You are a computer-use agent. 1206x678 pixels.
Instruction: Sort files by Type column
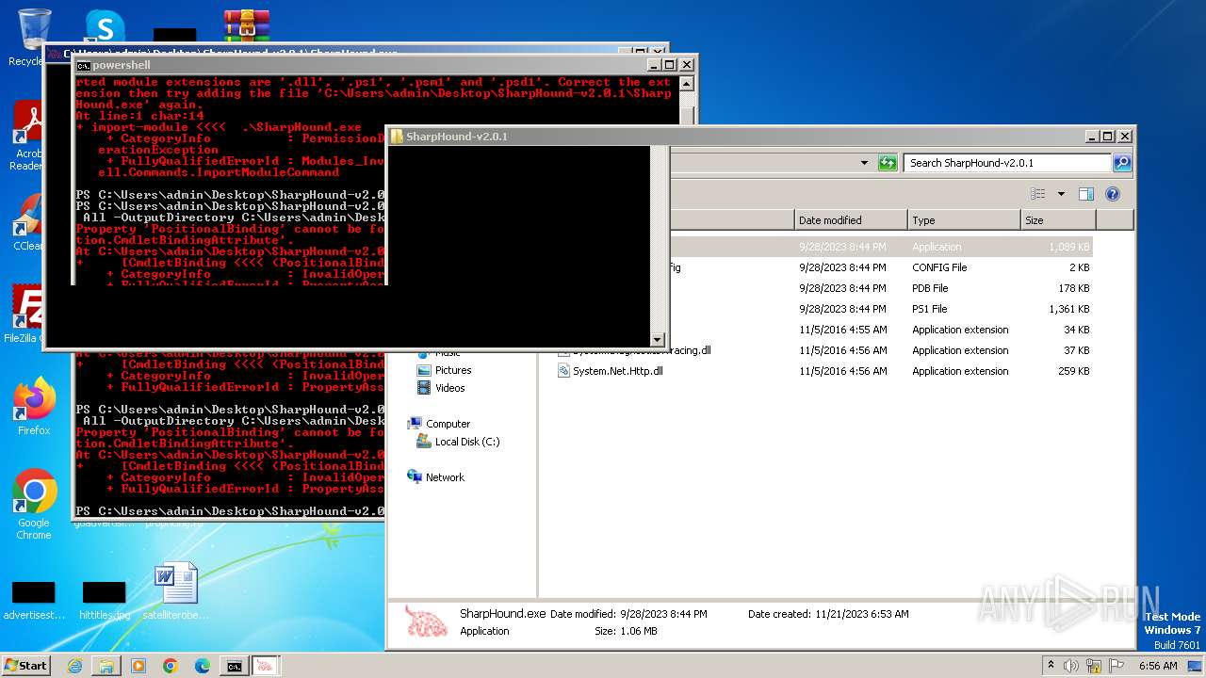pos(964,220)
